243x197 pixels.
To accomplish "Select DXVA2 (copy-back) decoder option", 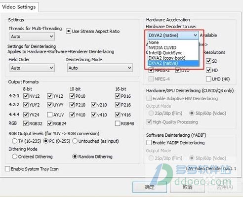I will tap(173, 58).
